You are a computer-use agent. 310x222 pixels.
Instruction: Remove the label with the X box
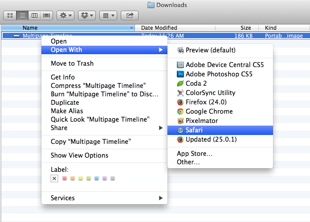(54, 178)
